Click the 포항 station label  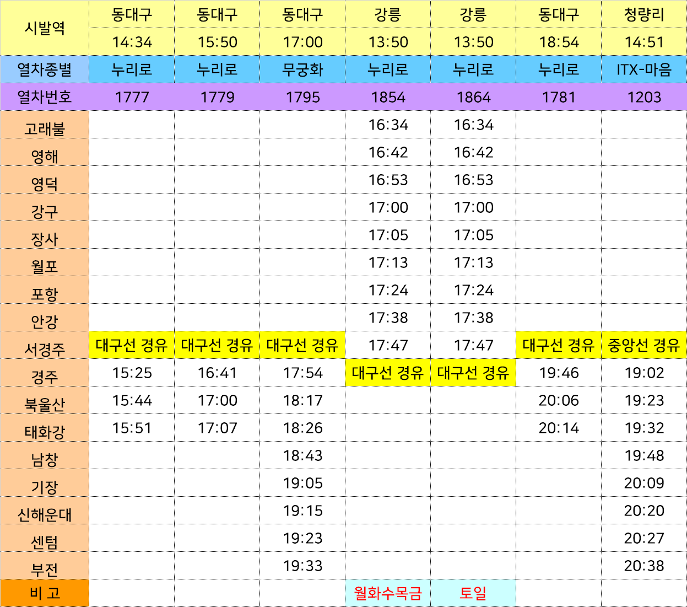[x=45, y=290]
